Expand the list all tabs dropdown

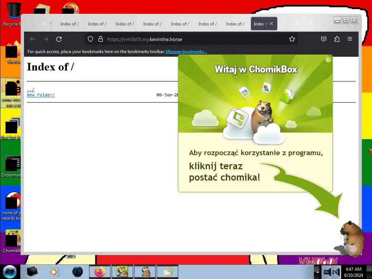tap(311, 24)
